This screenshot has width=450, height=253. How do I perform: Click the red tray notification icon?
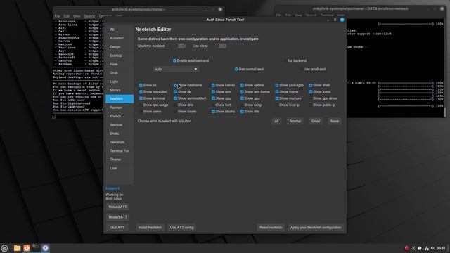click(x=406, y=248)
